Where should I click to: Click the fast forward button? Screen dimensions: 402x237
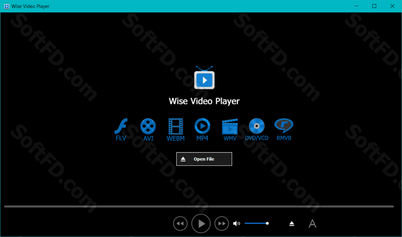click(x=222, y=224)
